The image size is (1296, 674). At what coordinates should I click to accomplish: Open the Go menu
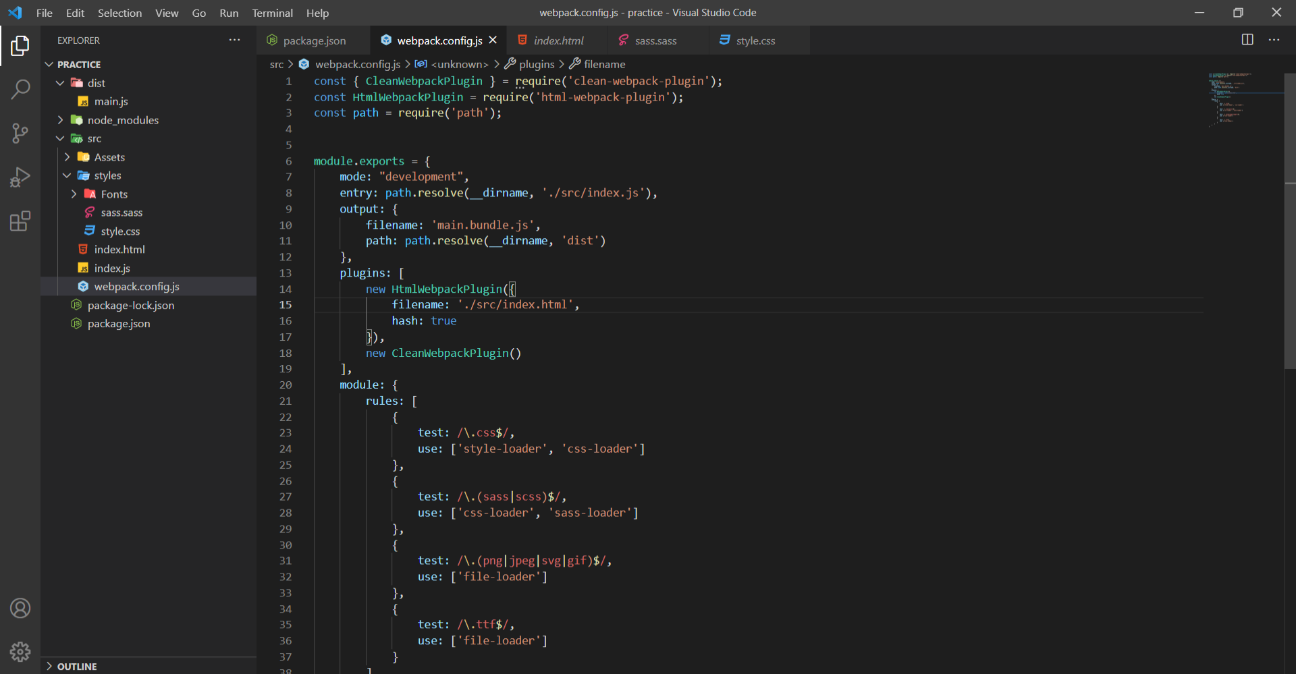point(198,13)
